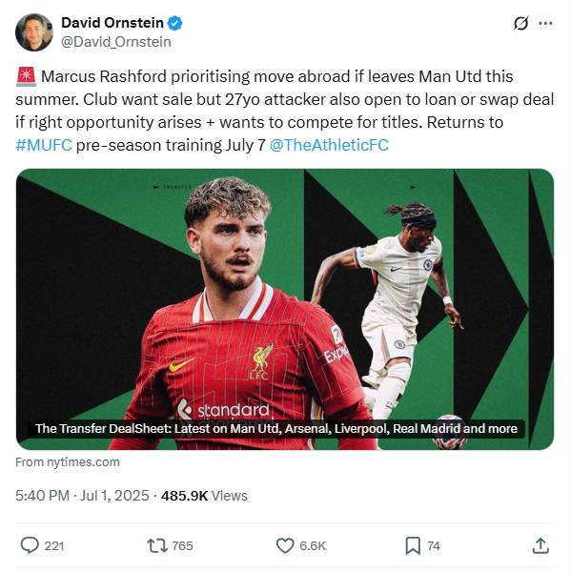Click the Grok slashed-circle icon
The image size is (571, 573).
[520, 24]
